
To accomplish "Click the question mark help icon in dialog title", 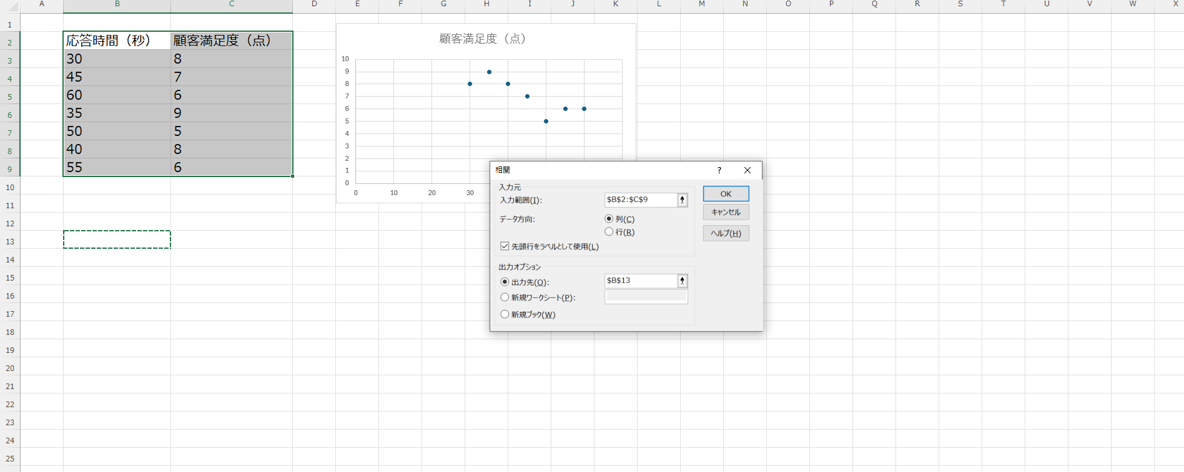I will click(x=719, y=170).
